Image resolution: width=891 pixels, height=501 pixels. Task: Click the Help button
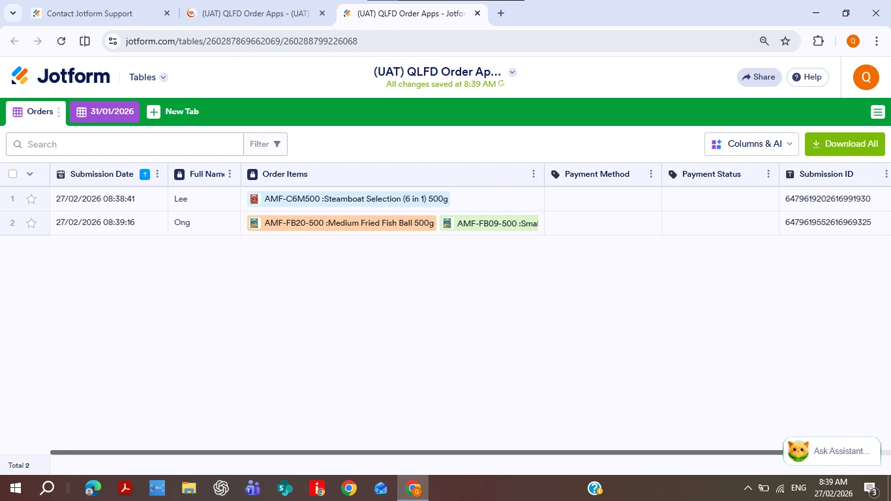coord(807,77)
